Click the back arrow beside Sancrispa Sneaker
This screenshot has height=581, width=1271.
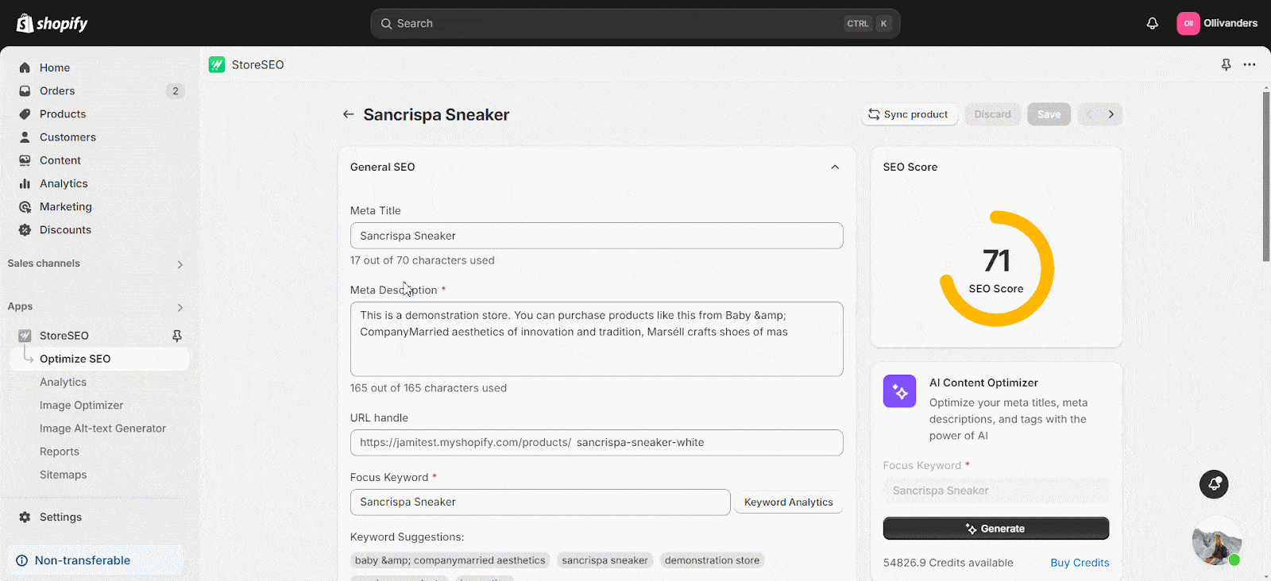[348, 114]
